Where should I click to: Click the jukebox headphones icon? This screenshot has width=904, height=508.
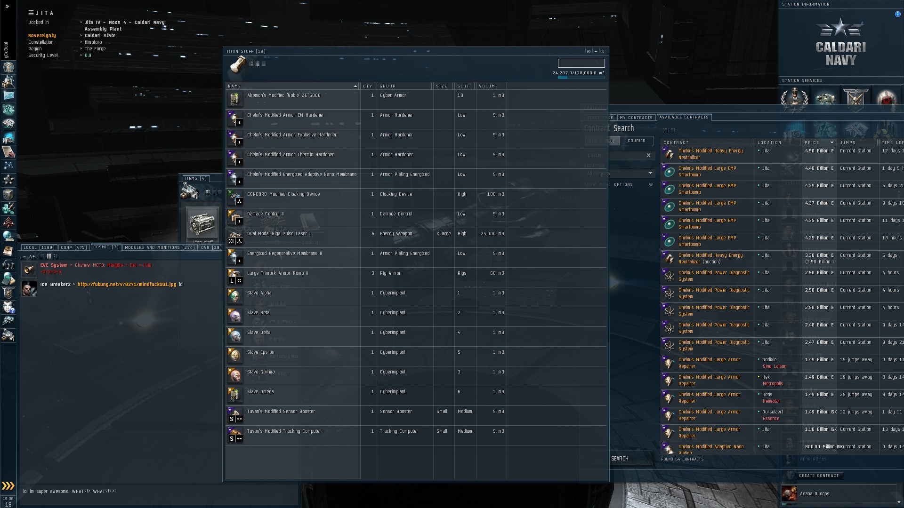8,265
